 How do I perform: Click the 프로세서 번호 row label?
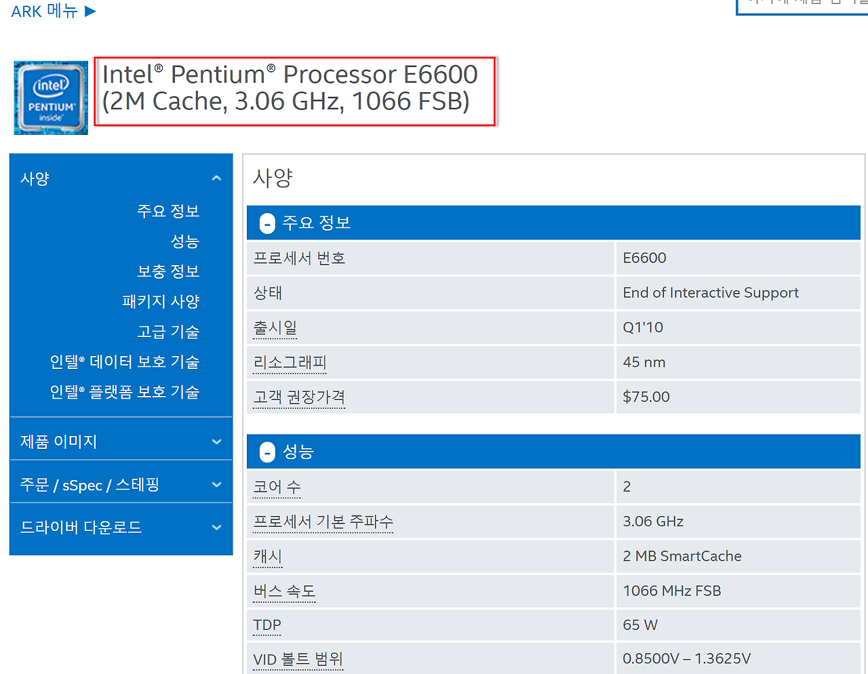point(299,258)
